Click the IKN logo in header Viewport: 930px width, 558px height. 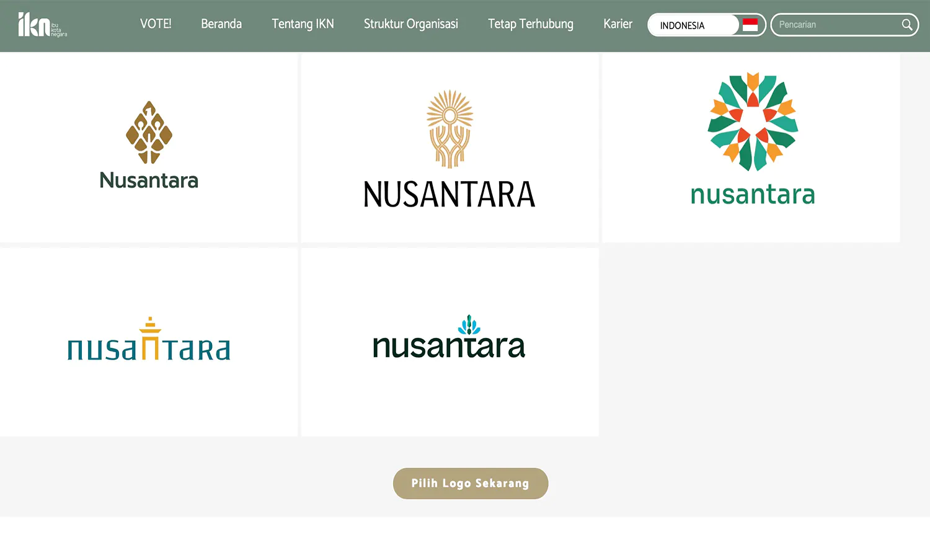(42, 25)
